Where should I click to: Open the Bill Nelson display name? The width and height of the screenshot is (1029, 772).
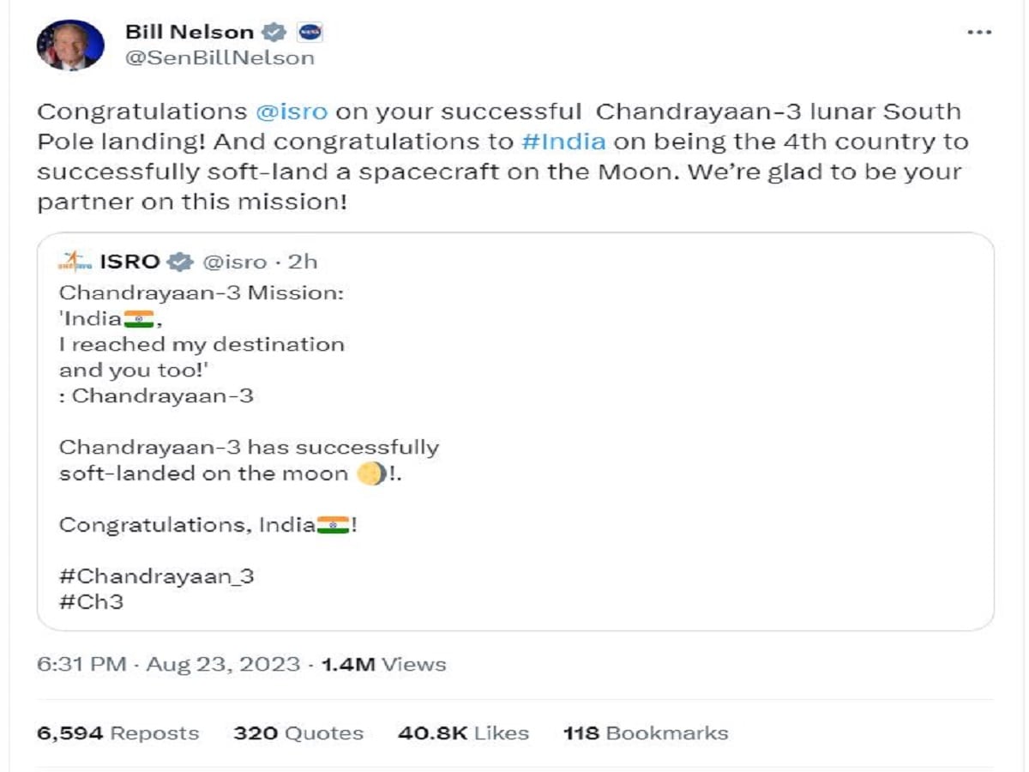(189, 33)
